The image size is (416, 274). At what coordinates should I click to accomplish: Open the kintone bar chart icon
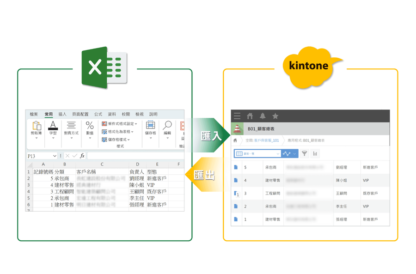(x=315, y=153)
